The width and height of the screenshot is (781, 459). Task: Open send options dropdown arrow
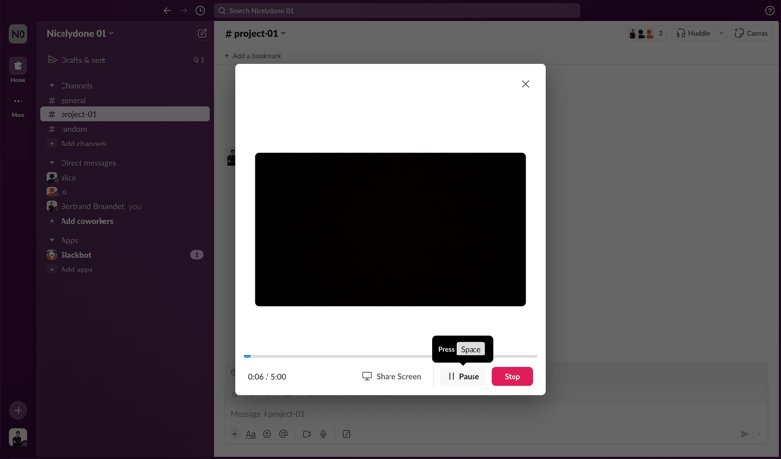click(760, 434)
